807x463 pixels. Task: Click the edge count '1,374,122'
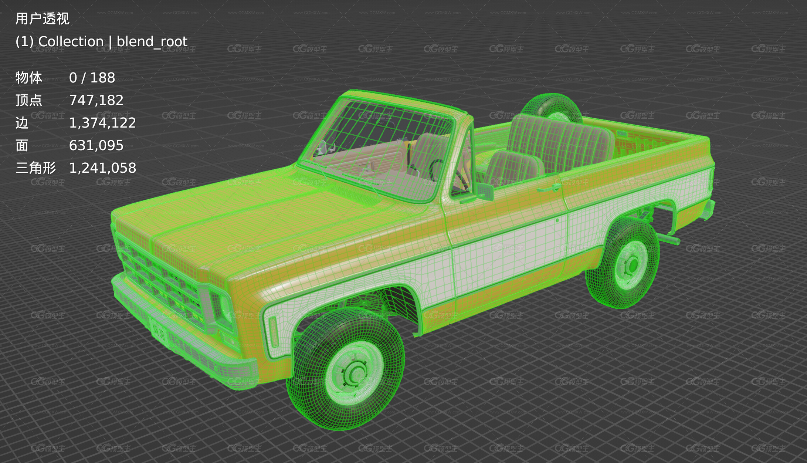pos(102,123)
